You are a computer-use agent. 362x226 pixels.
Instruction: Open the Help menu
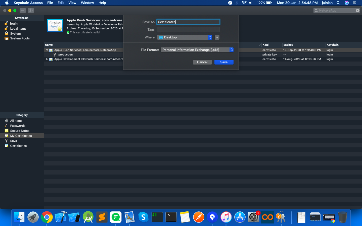tap(102, 3)
